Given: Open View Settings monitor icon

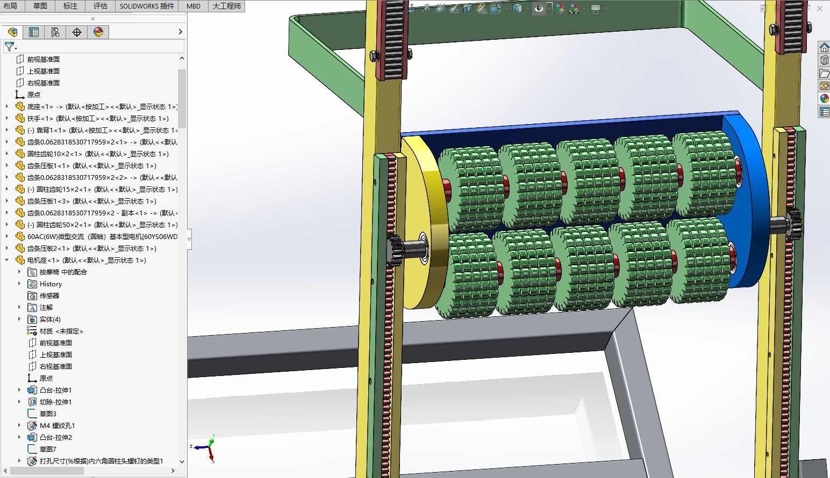Looking at the screenshot, I should [x=596, y=9].
